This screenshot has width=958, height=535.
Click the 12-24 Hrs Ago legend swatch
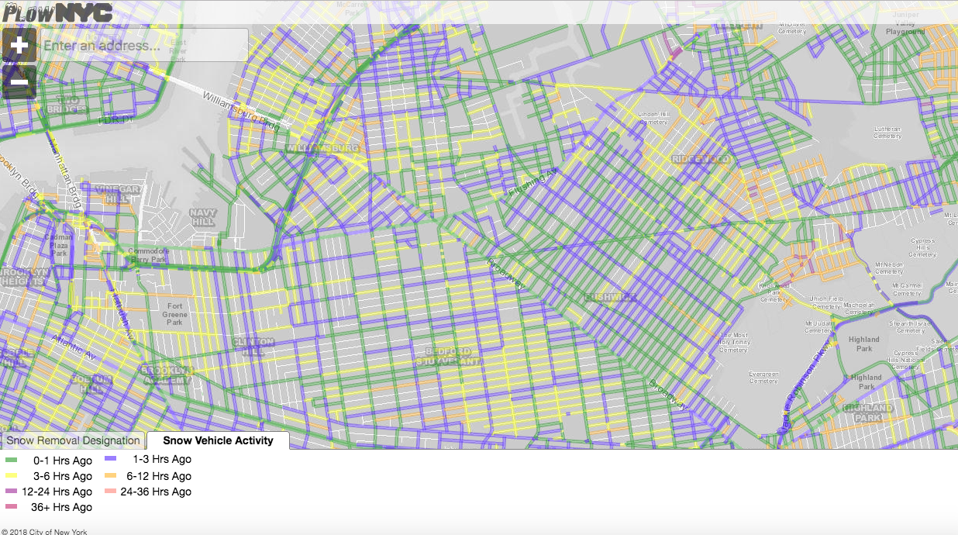[x=11, y=492]
